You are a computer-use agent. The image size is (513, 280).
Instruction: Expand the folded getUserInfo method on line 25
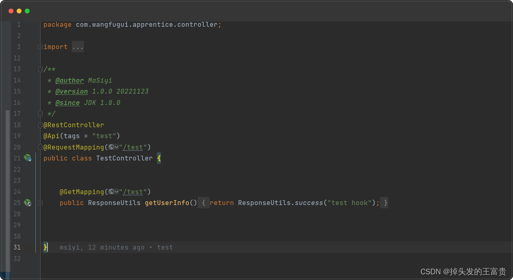[40, 203]
